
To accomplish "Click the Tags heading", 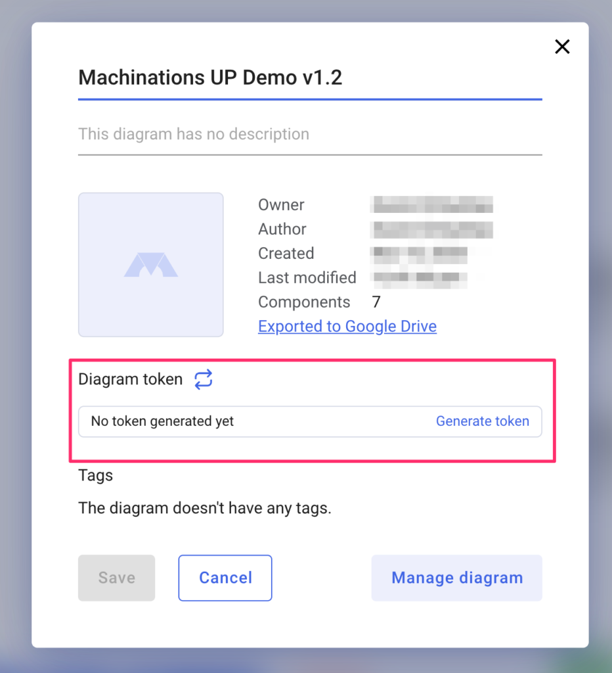I will (96, 475).
